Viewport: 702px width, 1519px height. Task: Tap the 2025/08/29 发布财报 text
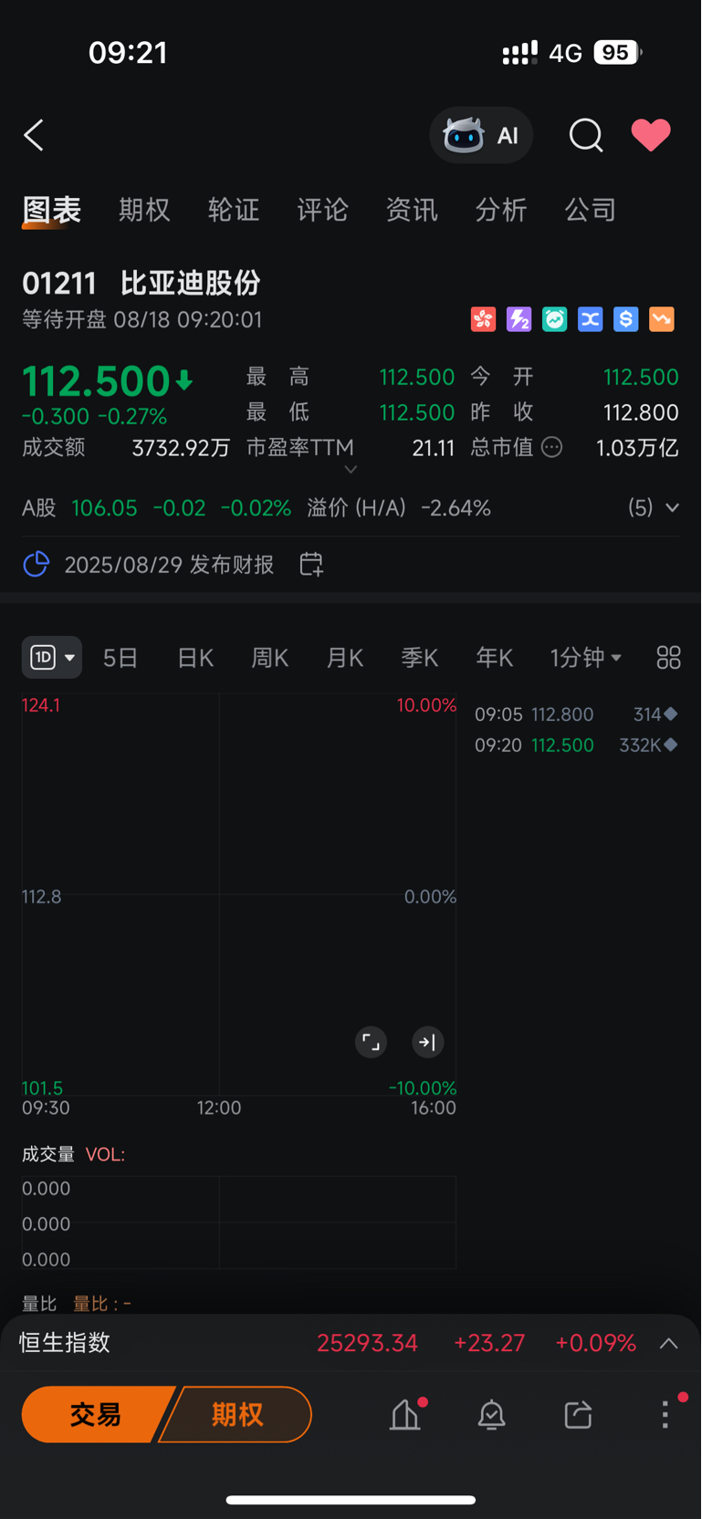point(169,565)
